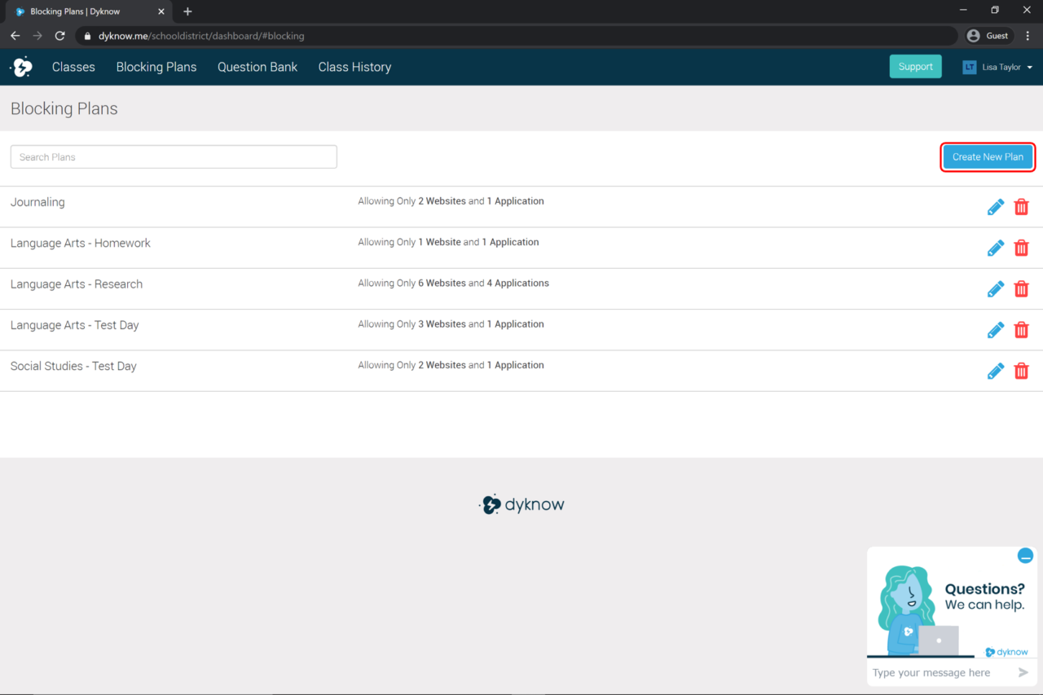Viewport: 1043px width, 695px height.
Task: View site security via the address bar lock
Action: (86, 36)
